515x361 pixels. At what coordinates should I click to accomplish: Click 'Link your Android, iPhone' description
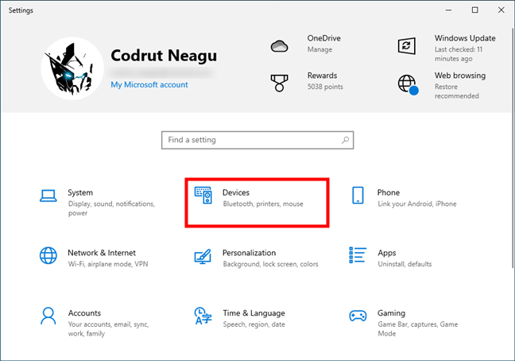click(x=416, y=204)
